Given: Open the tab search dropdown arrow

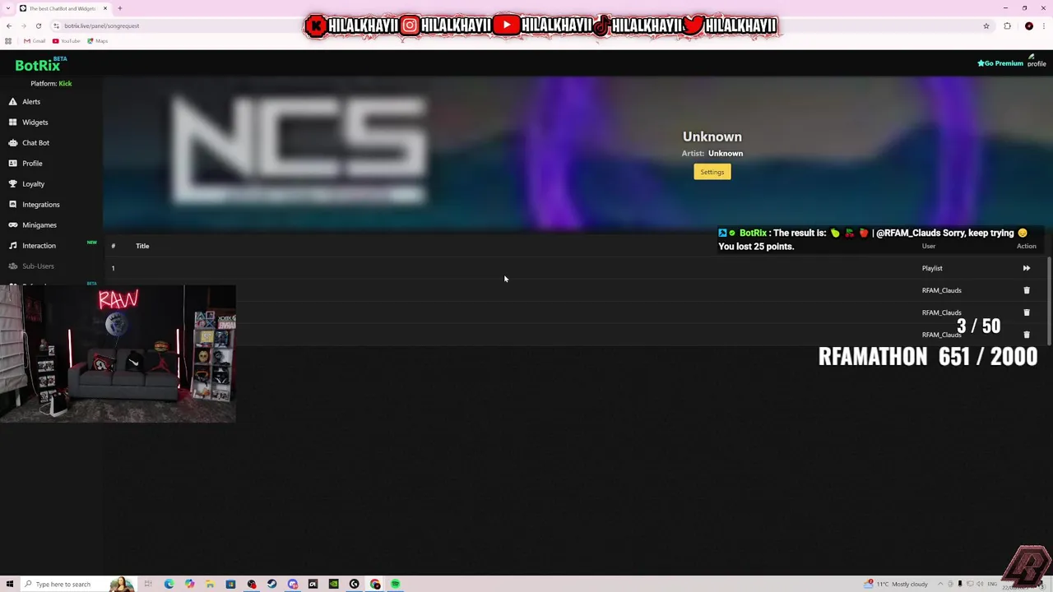Looking at the screenshot, I should point(8,8).
